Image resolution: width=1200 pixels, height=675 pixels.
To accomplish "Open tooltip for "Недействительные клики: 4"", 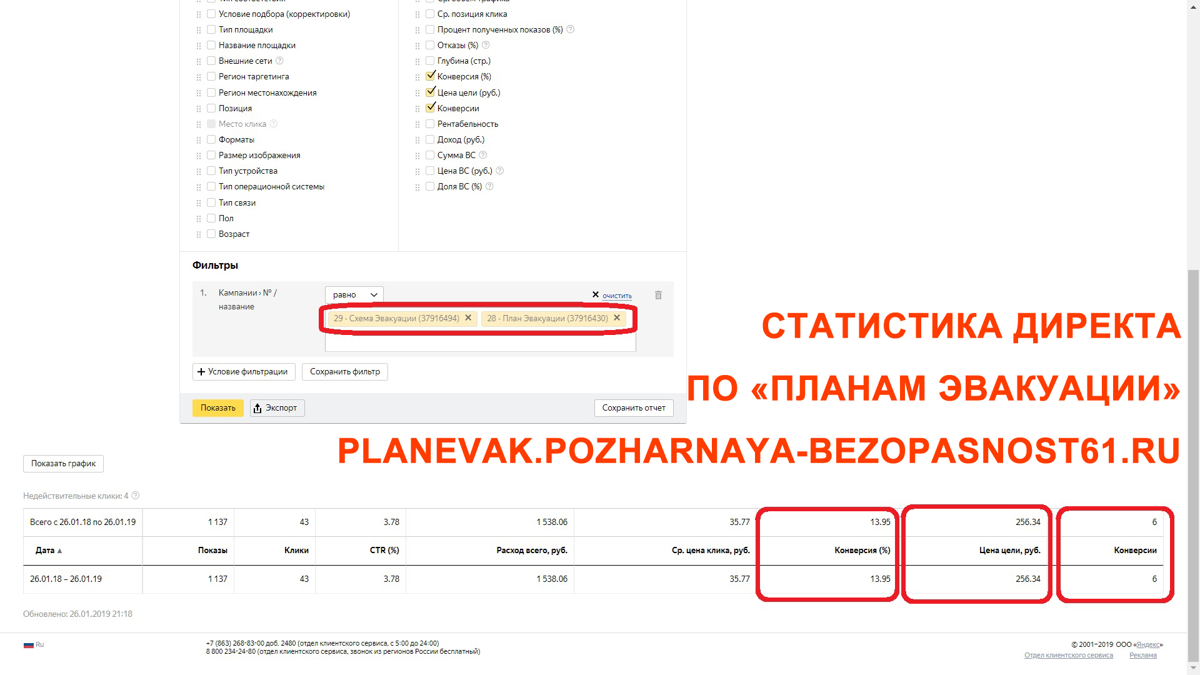I will pyautogui.click(x=135, y=495).
